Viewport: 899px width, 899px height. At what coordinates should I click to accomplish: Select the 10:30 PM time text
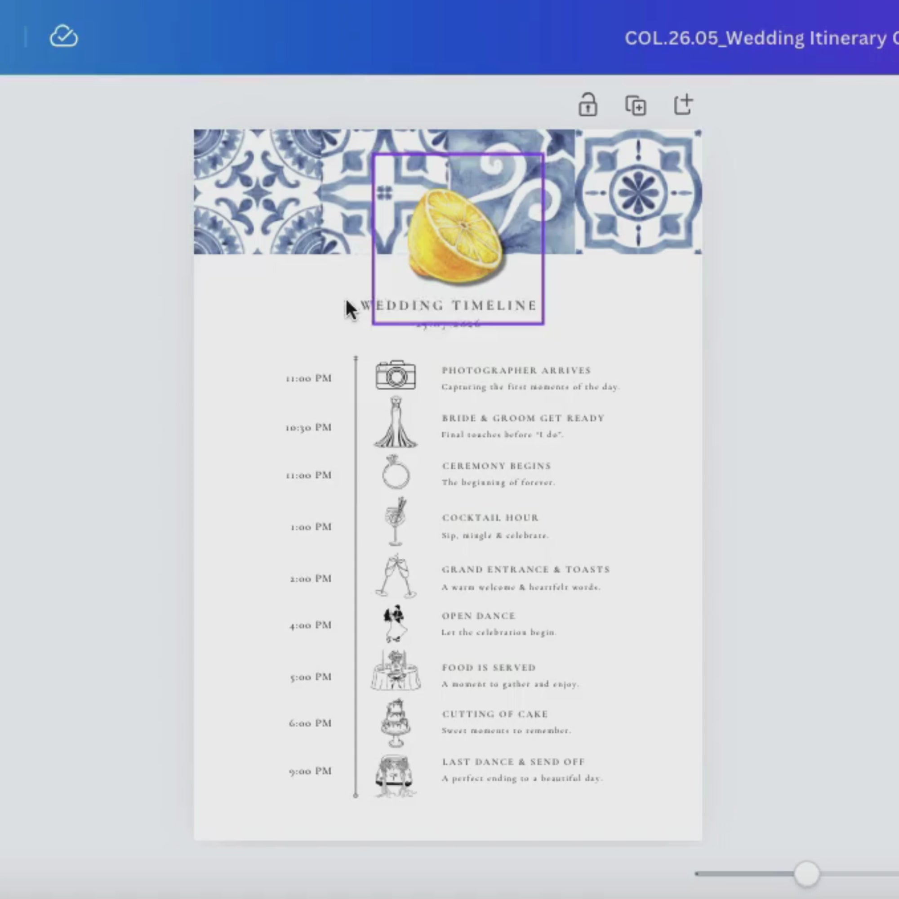[308, 427]
